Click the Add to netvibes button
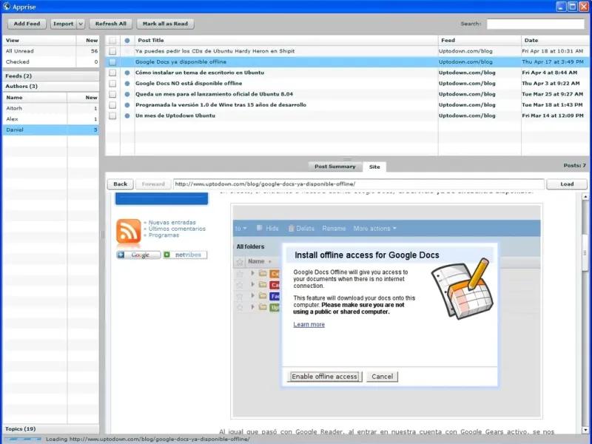This screenshot has height=444, width=592. (185, 255)
